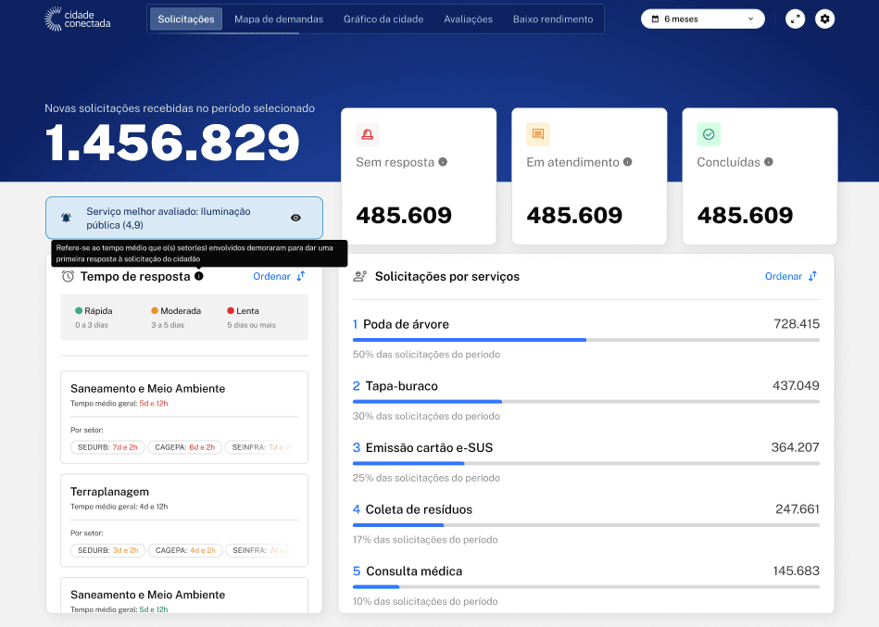This screenshot has height=627, width=879.
Task: Click the 728.415 value
Action: click(x=796, y=324)
